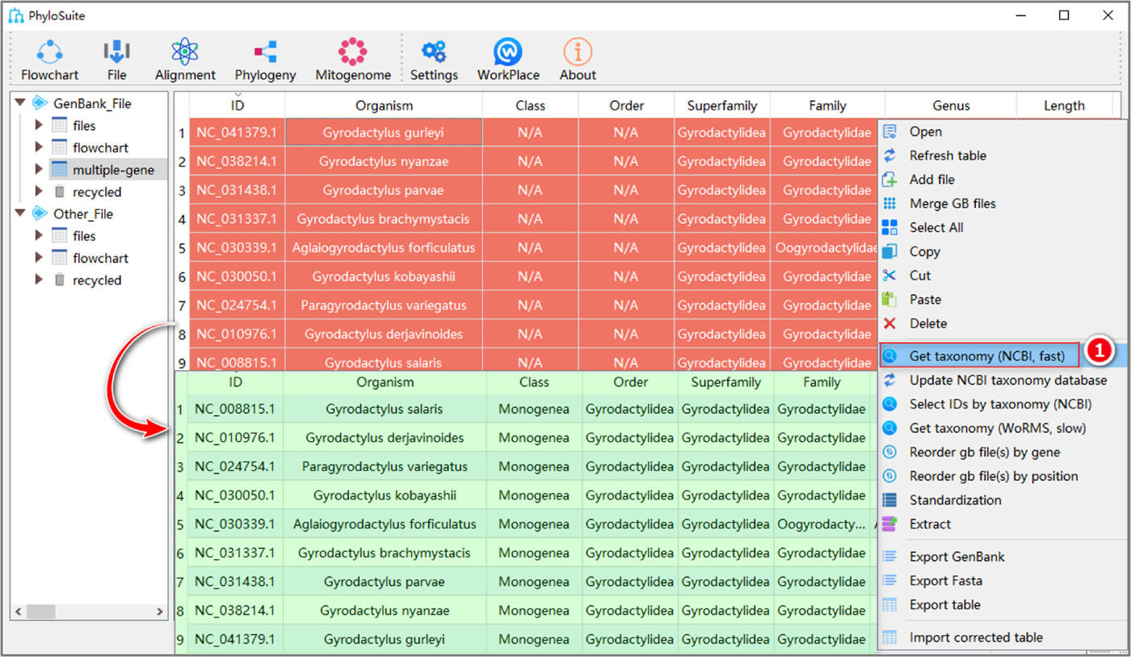Click the recycled trash icon under Other_File
1131x657 pixels.
[59, 280]
